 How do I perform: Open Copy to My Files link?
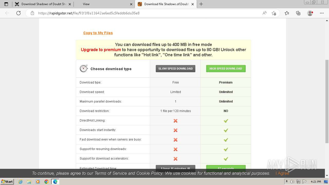(98, 33)
